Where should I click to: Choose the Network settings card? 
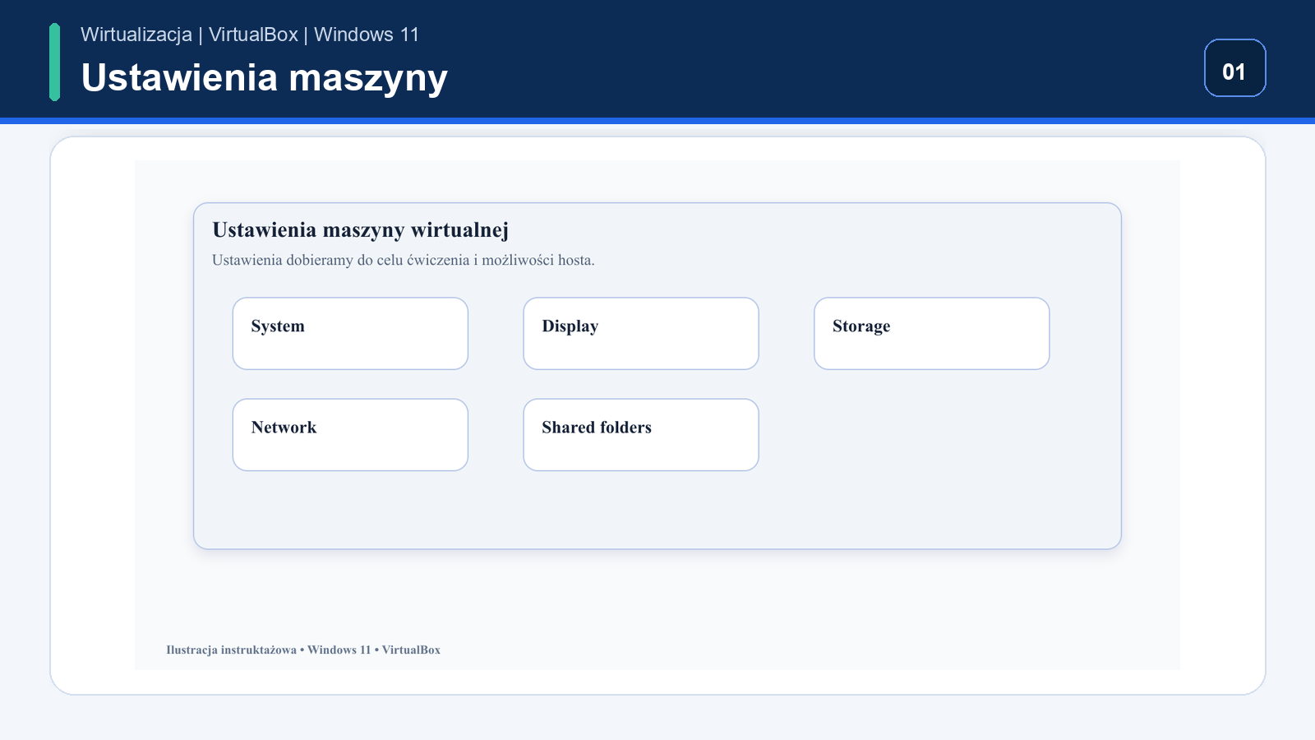click(x=350, y=435)
